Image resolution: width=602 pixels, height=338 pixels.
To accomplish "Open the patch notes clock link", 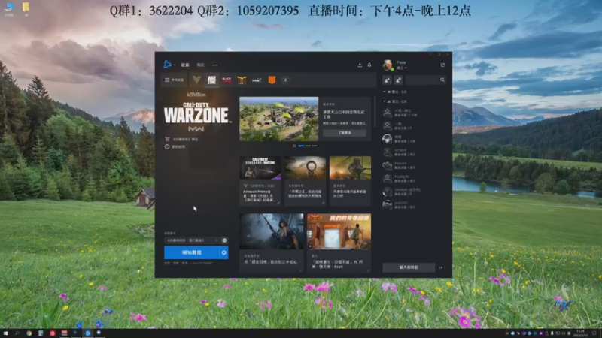I will 175,146.
